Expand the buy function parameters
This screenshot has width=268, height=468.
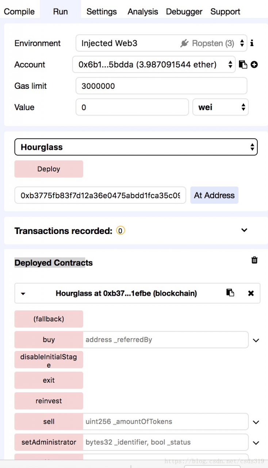pyautogui.click(x=256, y=340)
